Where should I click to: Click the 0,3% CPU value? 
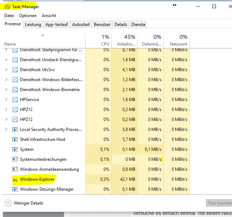[x=105, y=179]
